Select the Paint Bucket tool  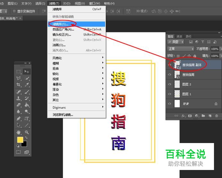tap(27, 105)
